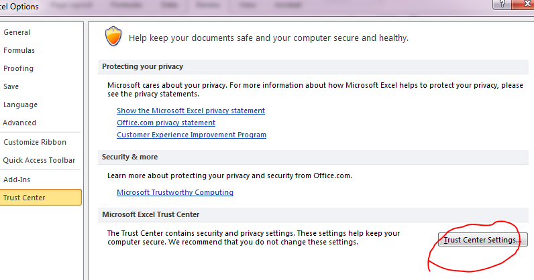This screenshot has width=534, height=280.
Task: Switch to the Proofing category
Action: click(18, 68)
